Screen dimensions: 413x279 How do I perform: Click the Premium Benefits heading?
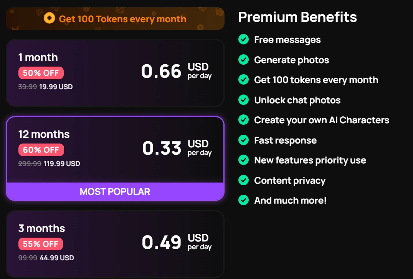point(297,17)
